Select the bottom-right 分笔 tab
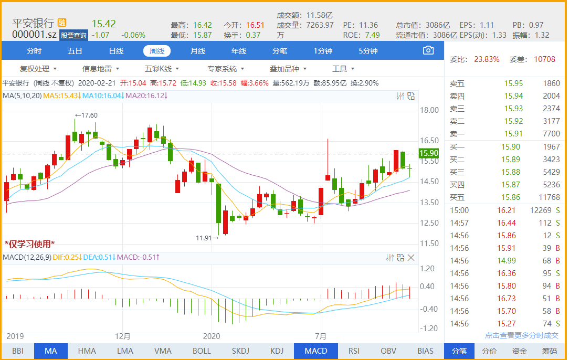The width and height of the screenshot is (569, 360). pos(459,351)
